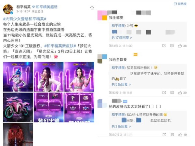This screenshot has width=195, height=146.
Task: Reply to the 我全都要 comment via bubble icon
Action: pyautogui.click(x=172, y=46)
